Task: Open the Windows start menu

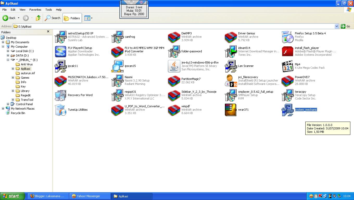Action: (x=12, y=196)
